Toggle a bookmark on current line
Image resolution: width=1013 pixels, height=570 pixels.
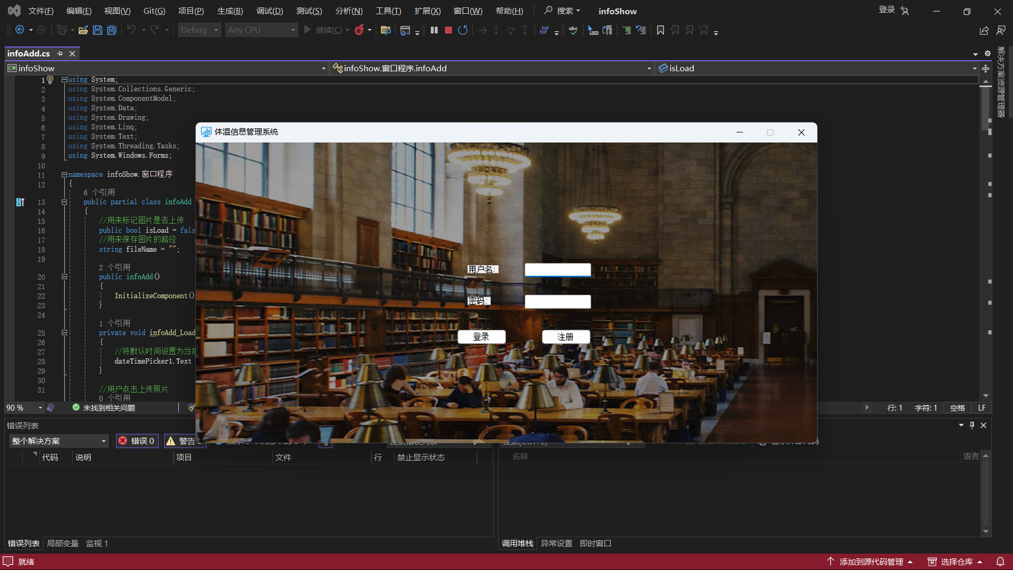660,30
